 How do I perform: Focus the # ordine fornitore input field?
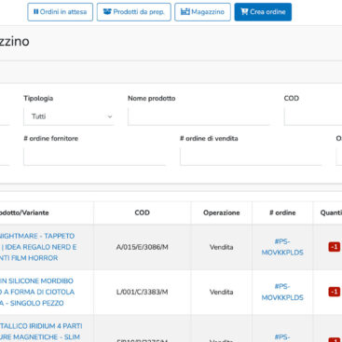(x=95, y=157)
